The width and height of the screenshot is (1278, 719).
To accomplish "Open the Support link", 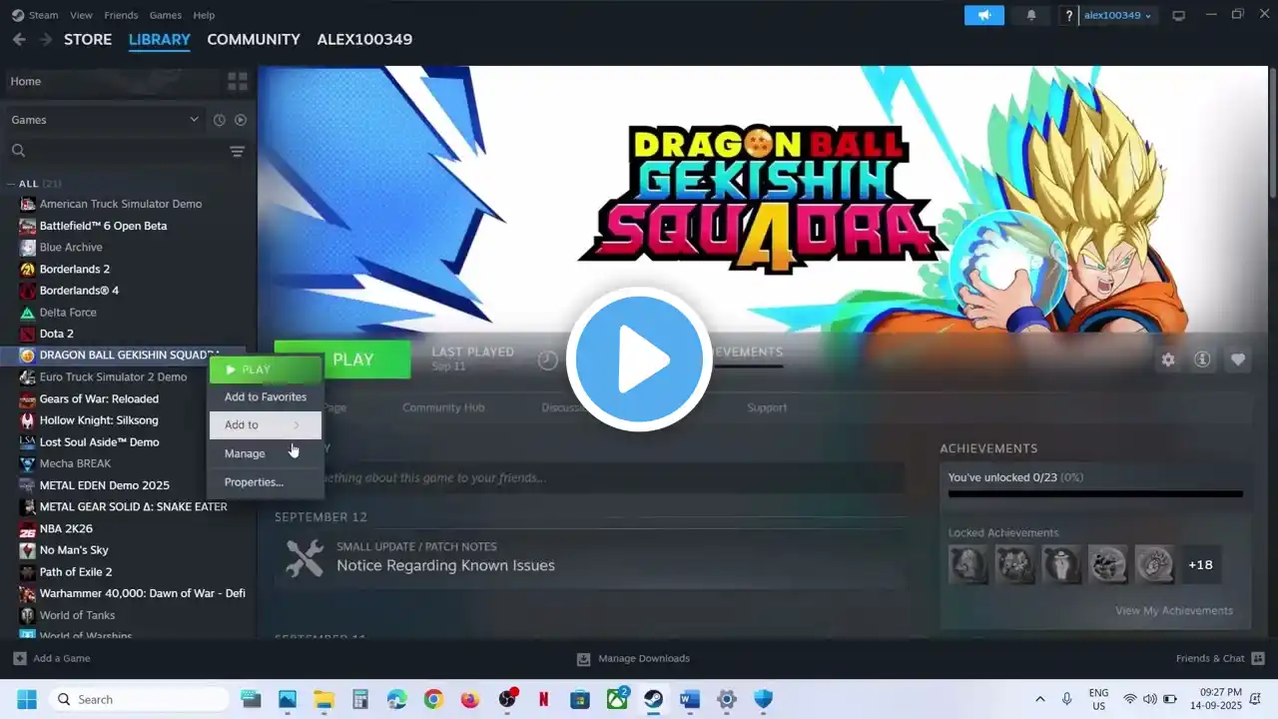I will tap(767, 407).
